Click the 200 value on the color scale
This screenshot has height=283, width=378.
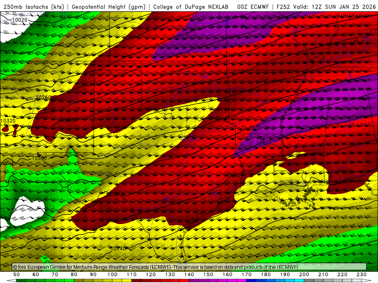(304, 275)
